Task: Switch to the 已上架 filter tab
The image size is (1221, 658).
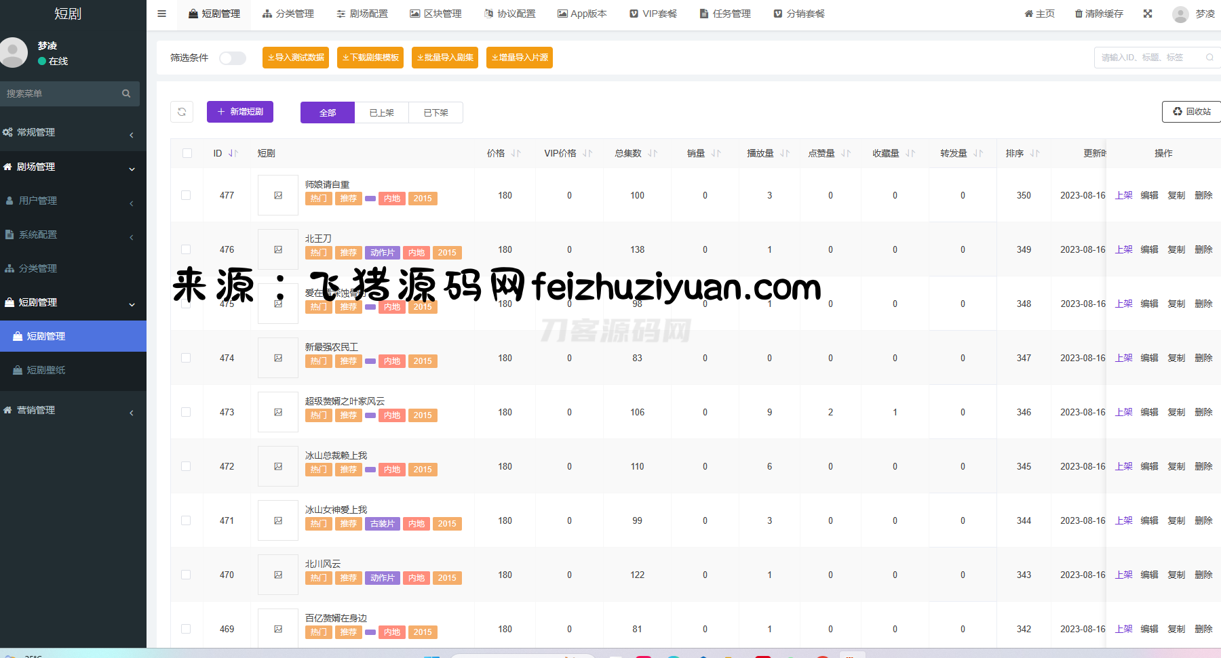Action: 381,112
